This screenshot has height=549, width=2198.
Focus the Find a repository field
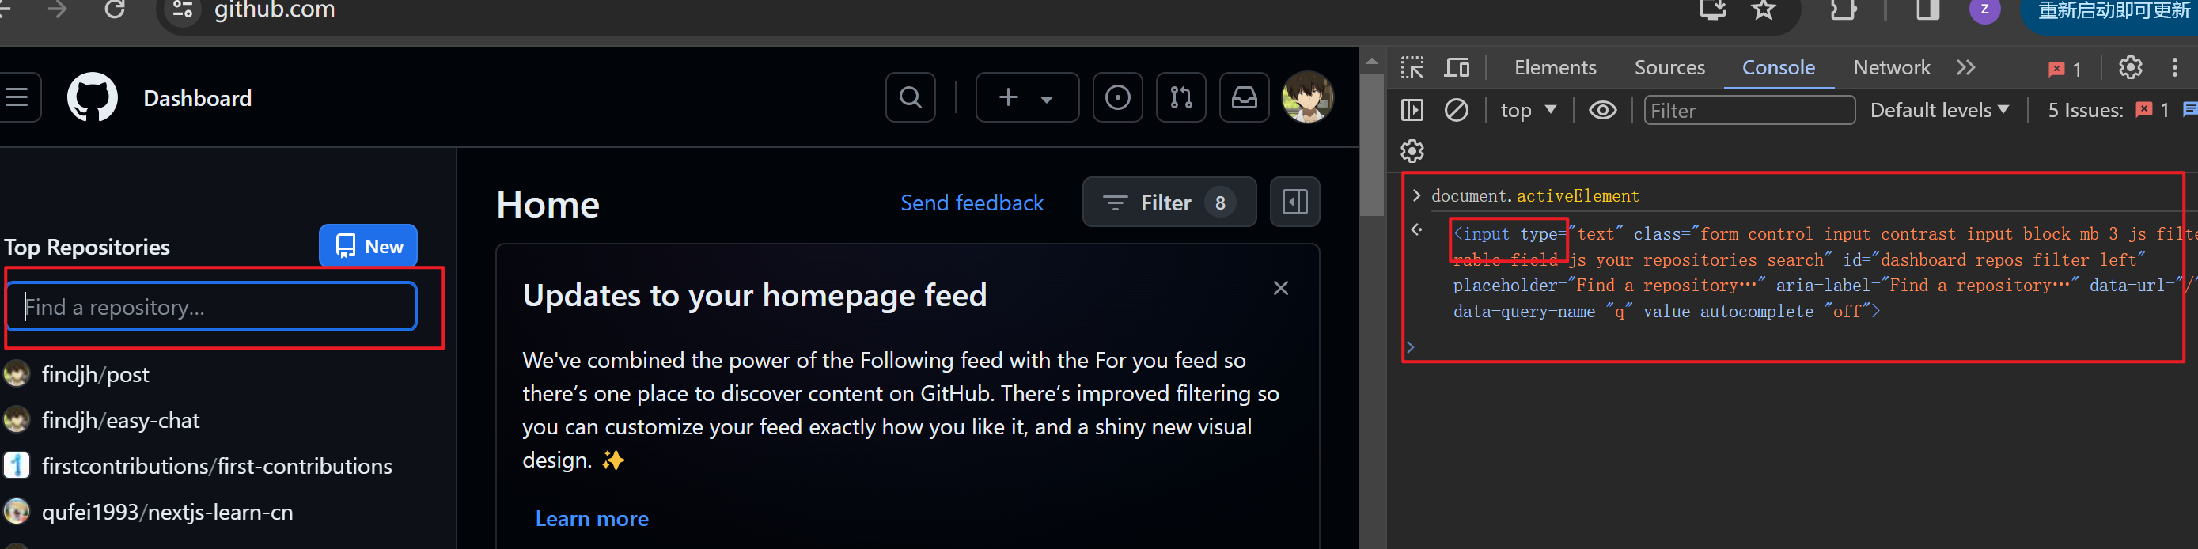coord(211,307)
